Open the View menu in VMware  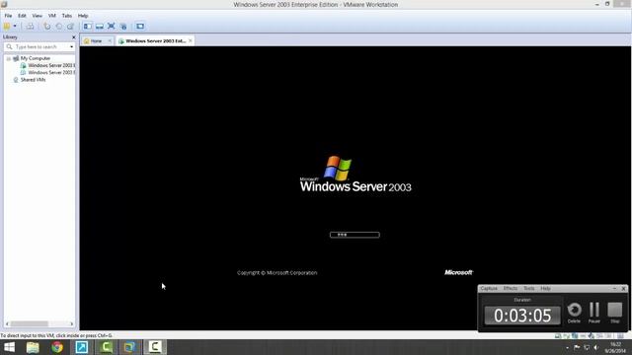38,16
